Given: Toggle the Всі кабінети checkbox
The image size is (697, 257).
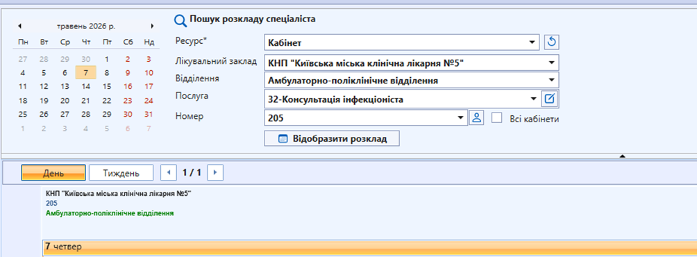Looking at the screenshot, I should pyautogui.click(x=496, y=118).
